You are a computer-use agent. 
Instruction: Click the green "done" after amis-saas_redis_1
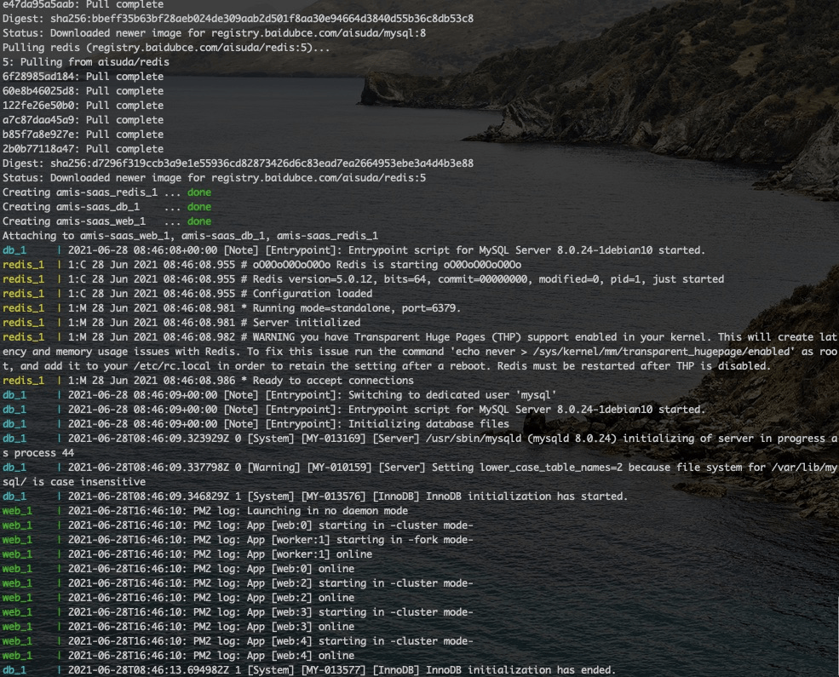pos(199,192)
